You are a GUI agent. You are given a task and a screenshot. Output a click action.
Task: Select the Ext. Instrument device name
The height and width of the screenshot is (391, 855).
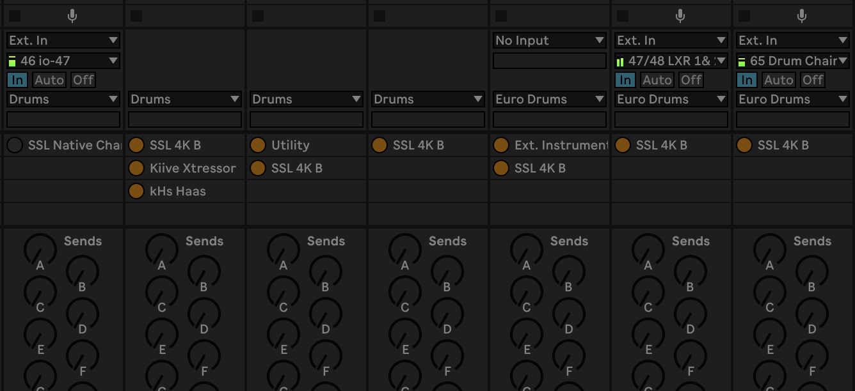click(x=561, y=145)
